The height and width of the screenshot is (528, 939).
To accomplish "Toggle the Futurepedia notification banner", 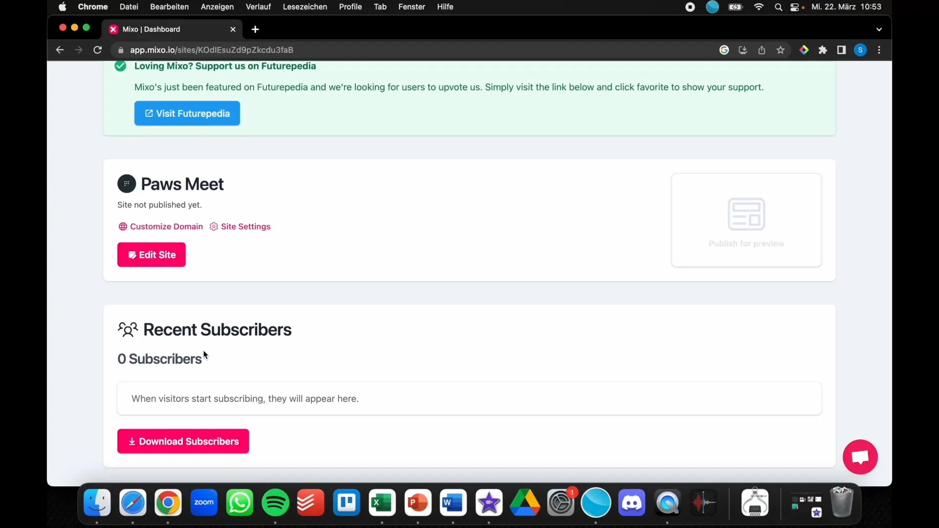I will click(120, 65).
